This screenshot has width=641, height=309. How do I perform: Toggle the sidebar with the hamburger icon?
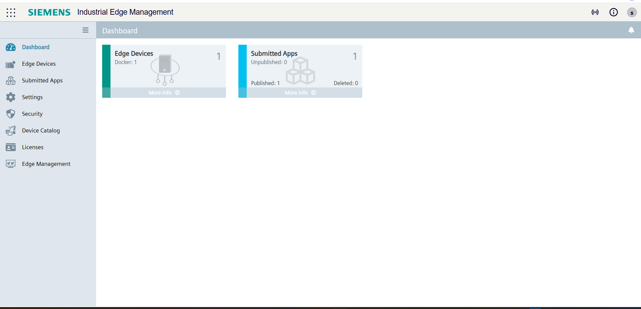click(85, 30)
